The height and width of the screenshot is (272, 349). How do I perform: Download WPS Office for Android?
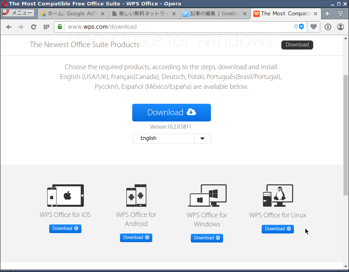[136, 238]
